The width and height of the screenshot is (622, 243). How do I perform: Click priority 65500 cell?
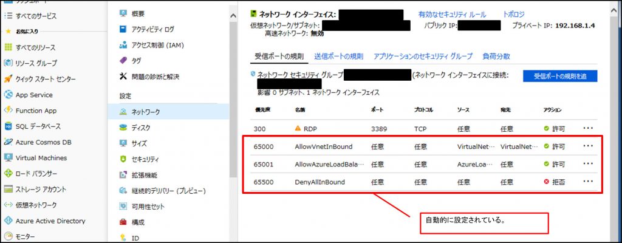coord(264,182)
